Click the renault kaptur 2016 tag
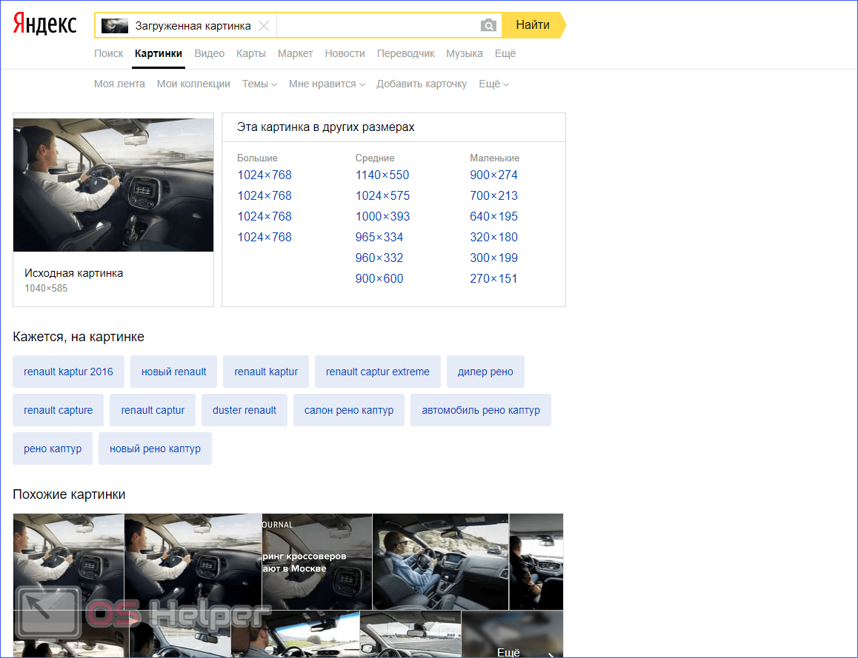 pos(68,372)
